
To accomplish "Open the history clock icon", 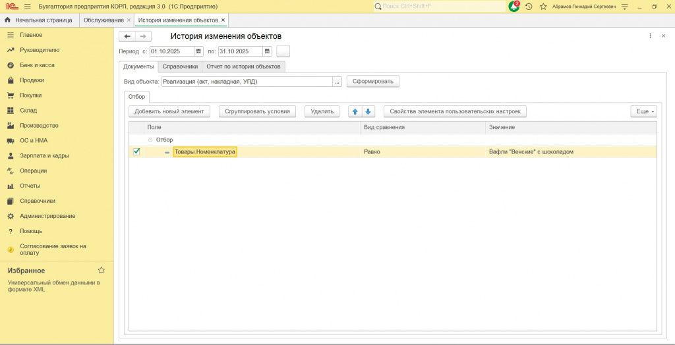I will pyautogui.click(x=529, y=7).
